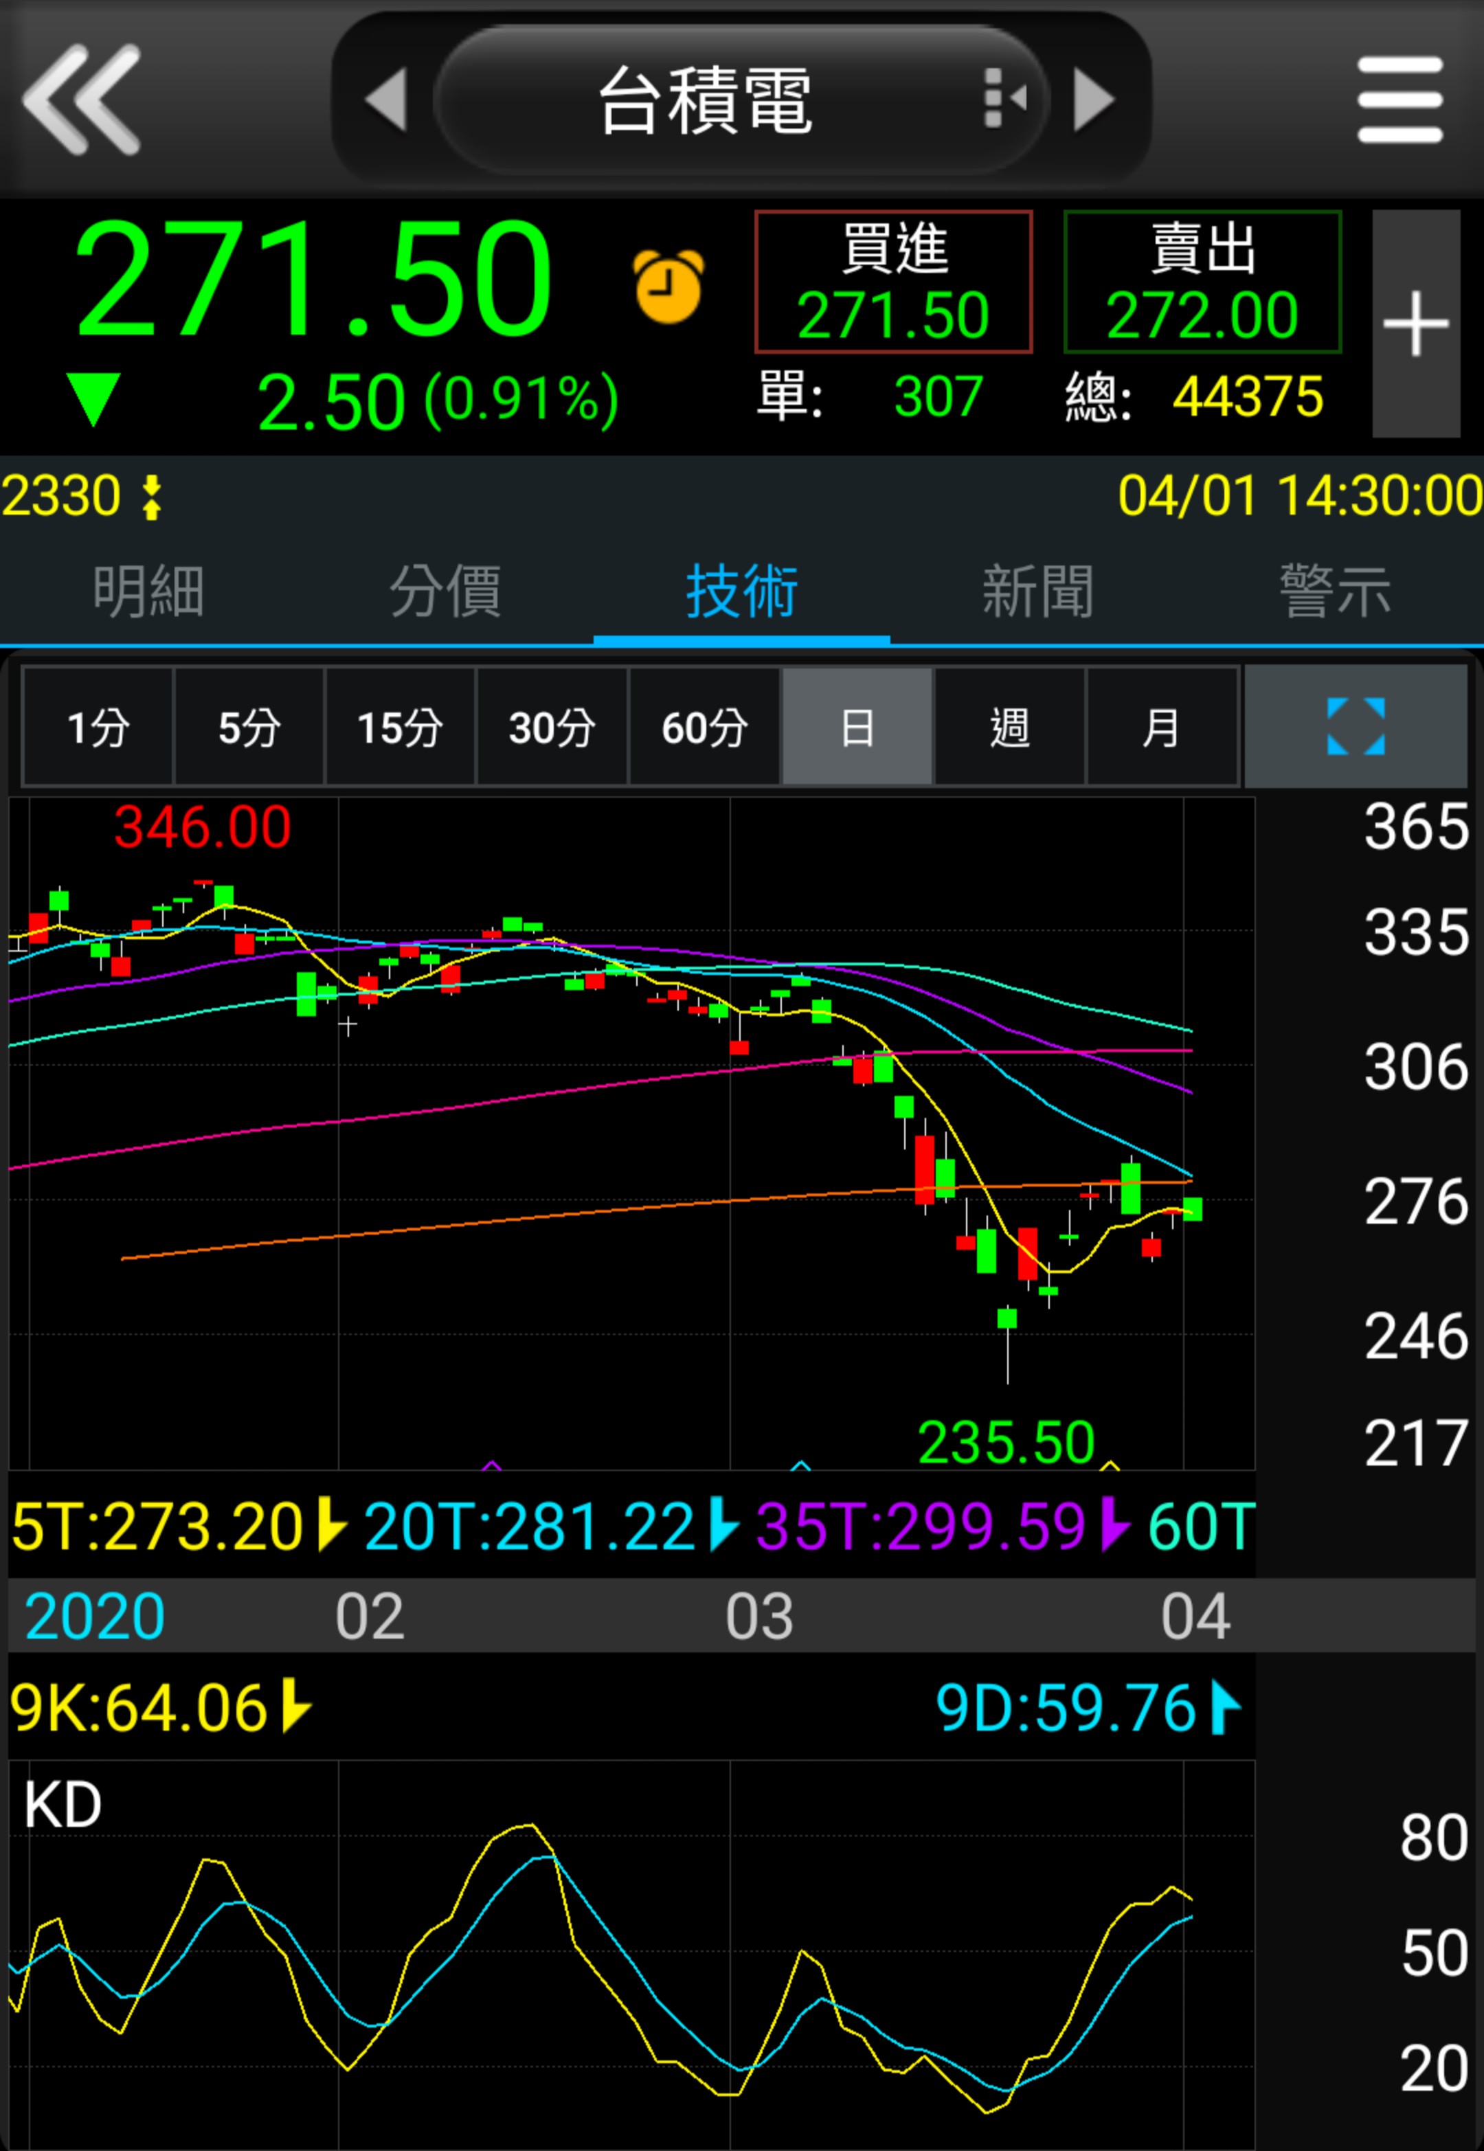Viewport: 1484px width, 2151px height.
Task: Switch to the 新聞 tab
Action: (x=1037, y=592)
